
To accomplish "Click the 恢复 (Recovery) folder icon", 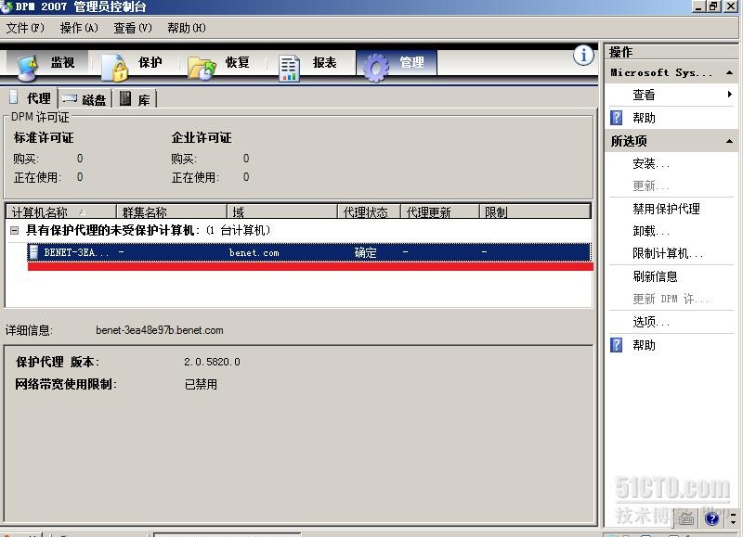I will click(x=202, y=68).
